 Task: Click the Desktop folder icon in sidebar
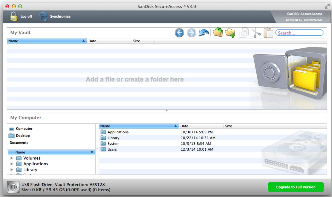[12, 135]
